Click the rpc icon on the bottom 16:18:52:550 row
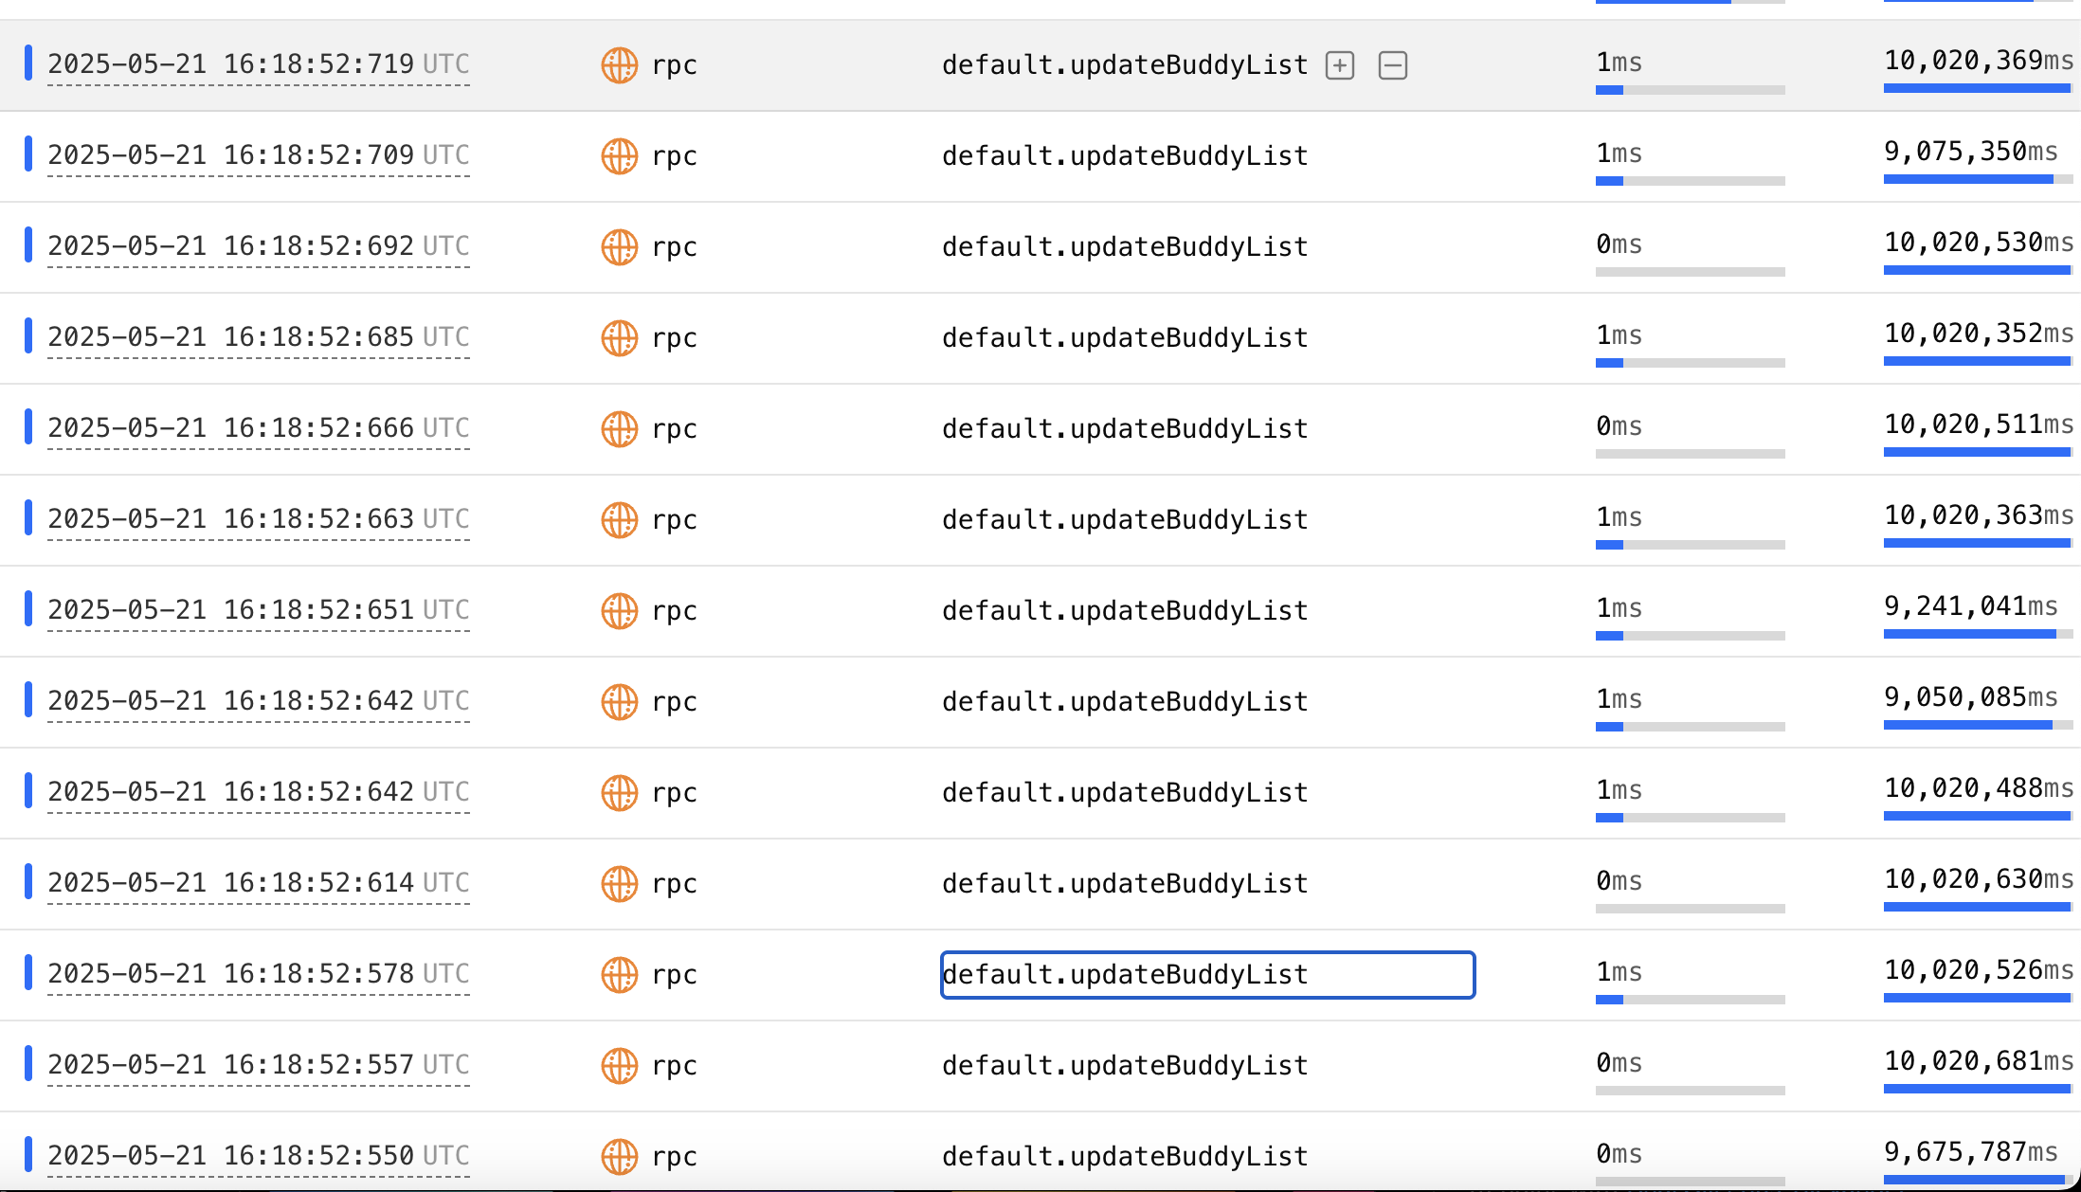The image size is (2081, 1192). click(619, 1156)
